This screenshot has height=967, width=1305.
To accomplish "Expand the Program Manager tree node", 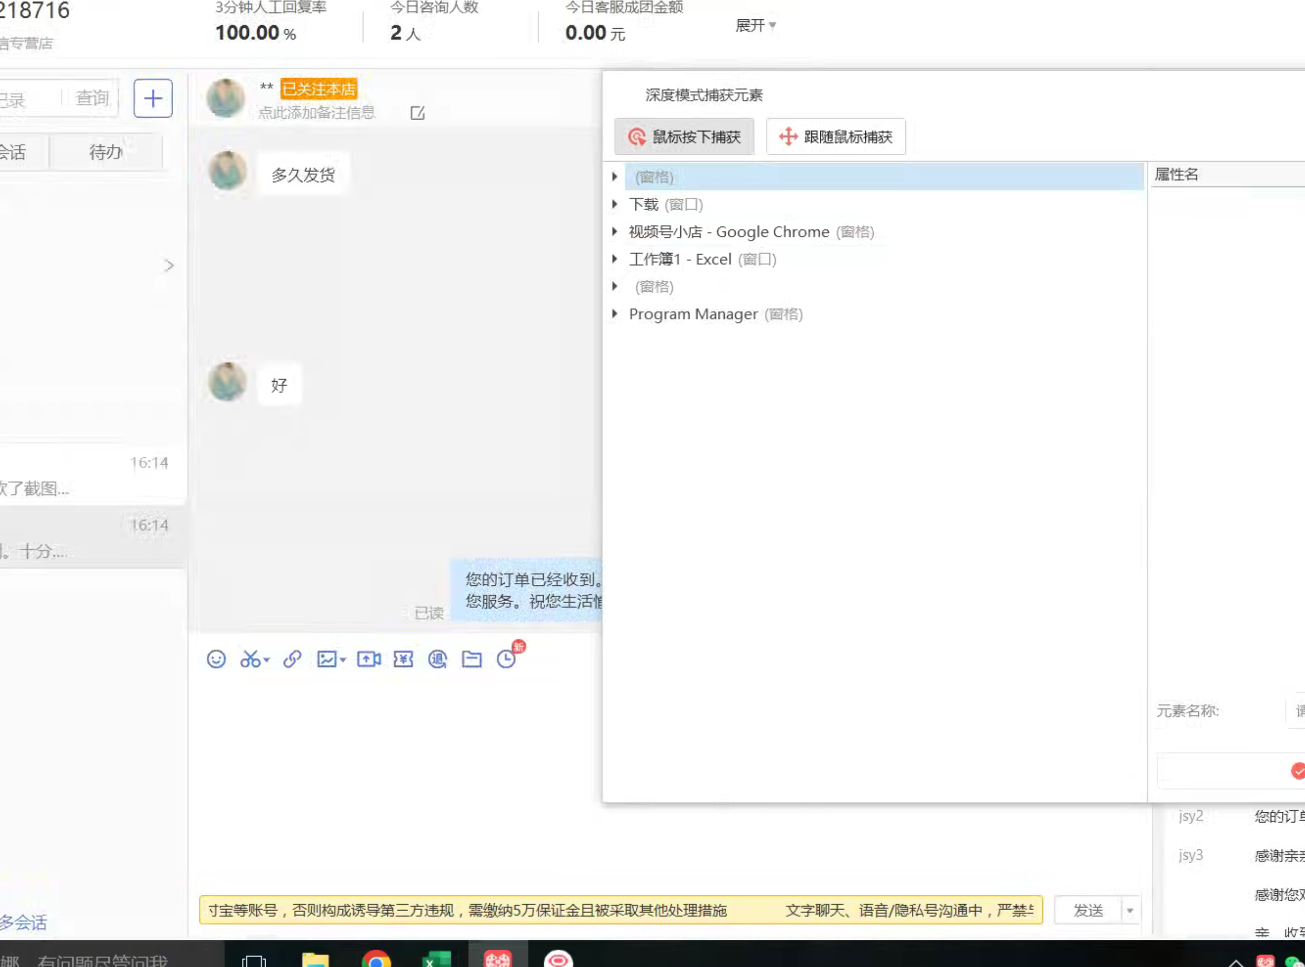I will pyautogui.click(x=615, y=314).
